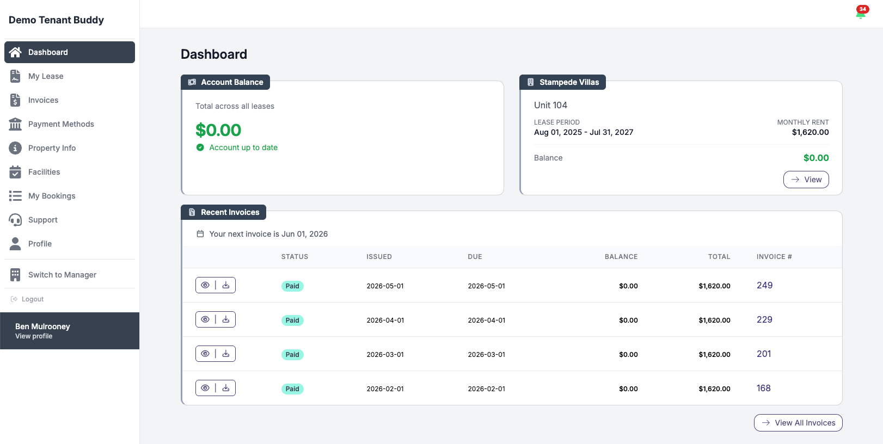Open Property Info section
The image size is (883, 444).
pos(70,148)
